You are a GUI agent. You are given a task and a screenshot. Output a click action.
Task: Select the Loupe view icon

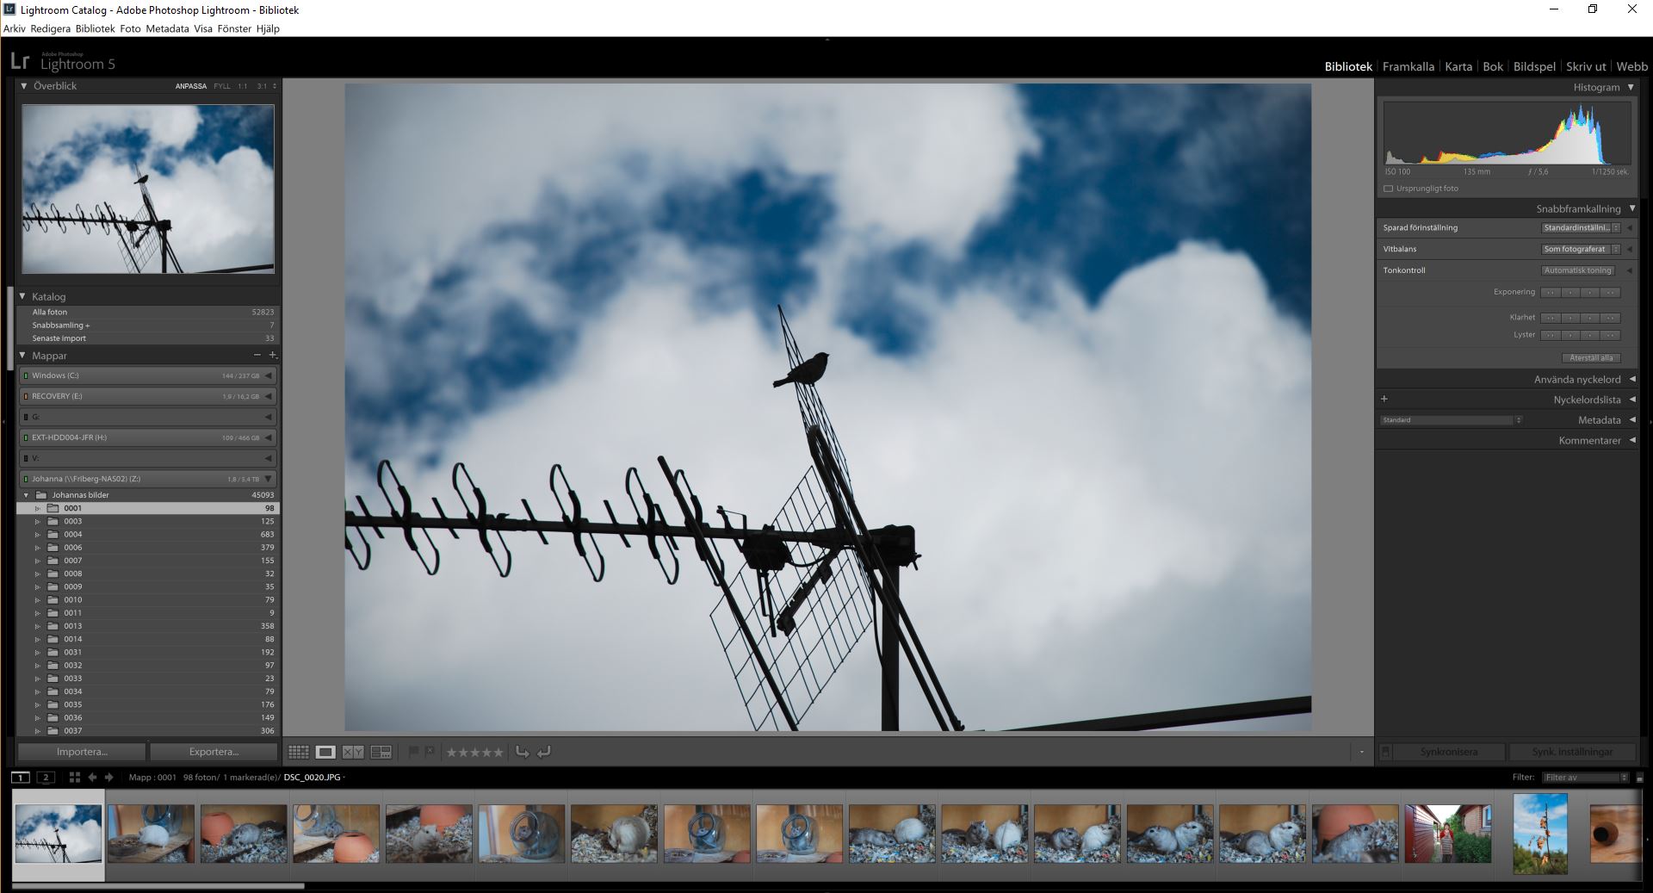click(325, 752)
